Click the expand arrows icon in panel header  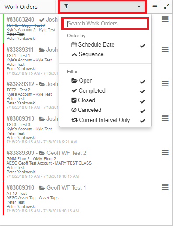(166, 7)
